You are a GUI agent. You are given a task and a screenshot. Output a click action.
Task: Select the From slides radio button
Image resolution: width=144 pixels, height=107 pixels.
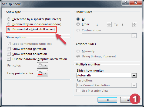[x=78, y=24]
